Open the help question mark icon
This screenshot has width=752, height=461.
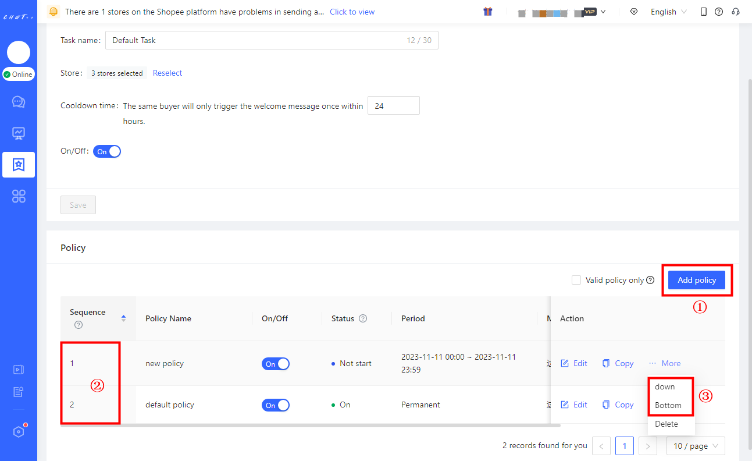[719, 12]
